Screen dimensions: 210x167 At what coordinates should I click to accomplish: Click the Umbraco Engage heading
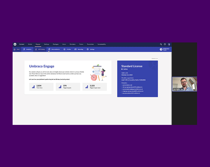tap(42, 66)
